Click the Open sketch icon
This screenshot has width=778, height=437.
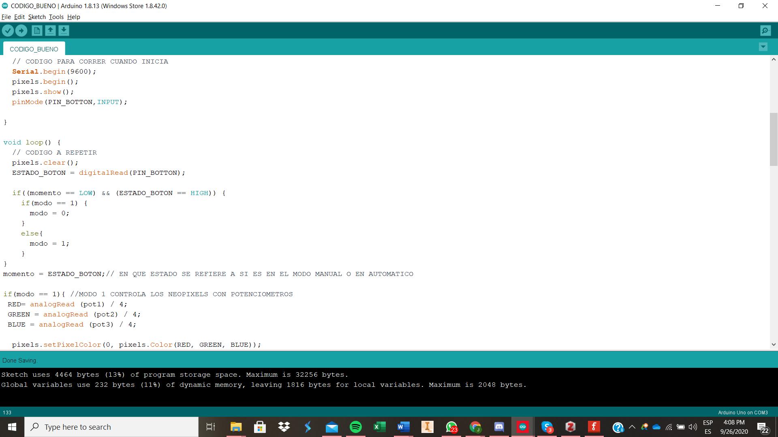pos(50,30)
